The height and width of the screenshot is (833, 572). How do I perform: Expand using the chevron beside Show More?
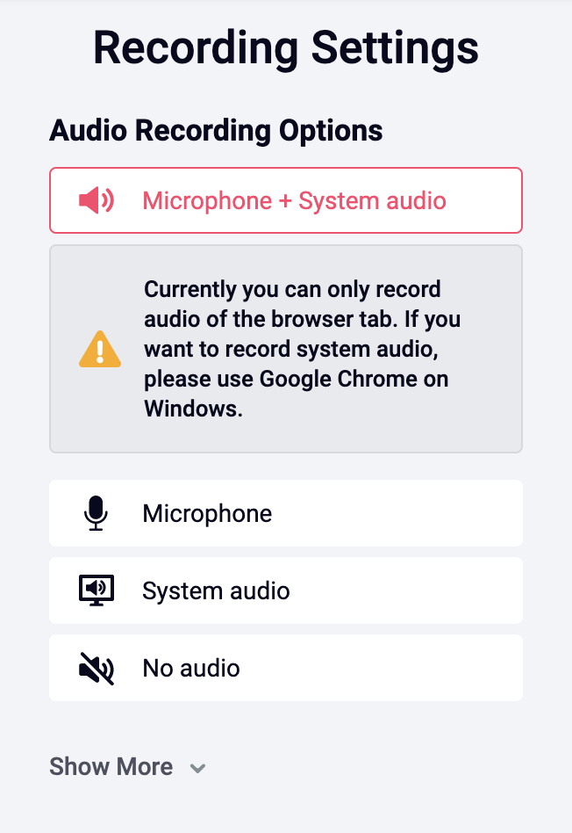pyautogui.click(x=198, y=768)
